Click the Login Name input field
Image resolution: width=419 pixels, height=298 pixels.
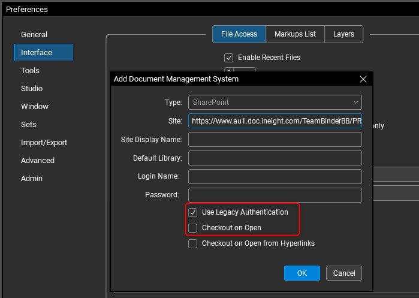point(275,176)
